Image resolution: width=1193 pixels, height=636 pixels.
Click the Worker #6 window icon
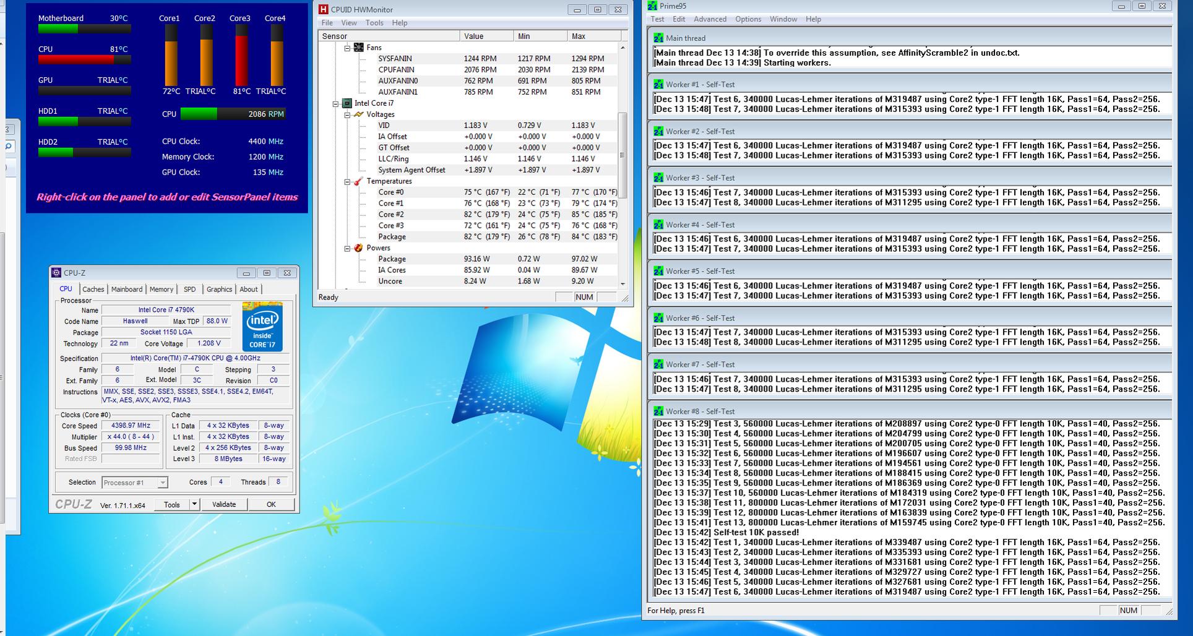pyautogui.click(x=658, y=318)
